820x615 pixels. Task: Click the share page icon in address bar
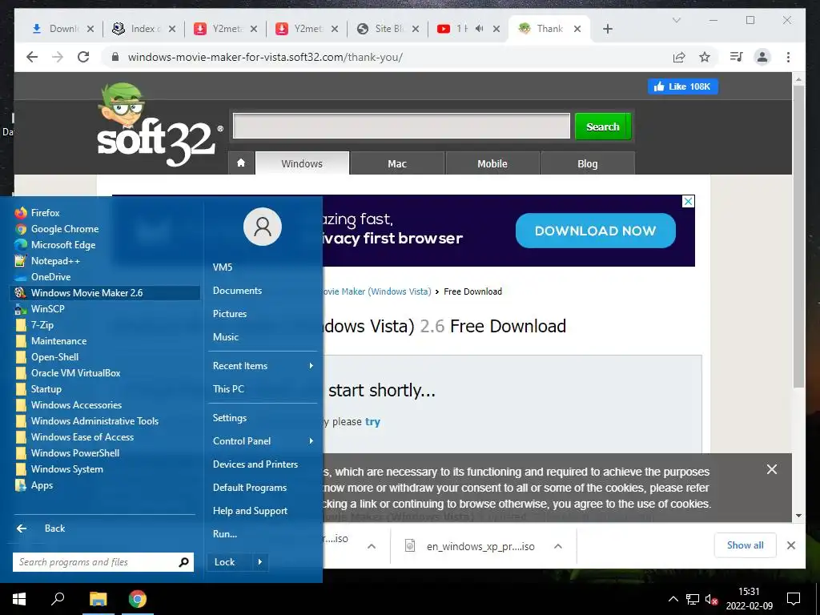[679, 57]
